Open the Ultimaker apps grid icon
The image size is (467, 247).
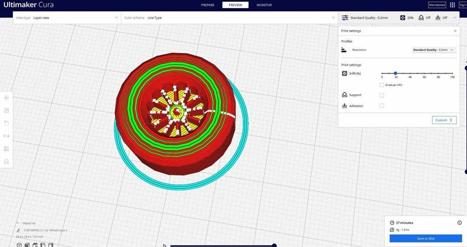click(452, 5)
